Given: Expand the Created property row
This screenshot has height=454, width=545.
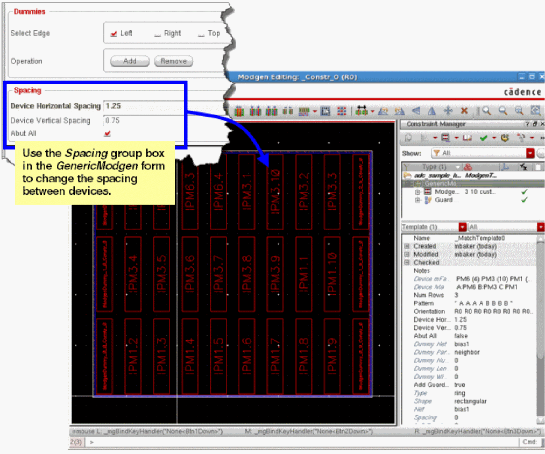Looking at the screenshot, I should click(407, 246).
